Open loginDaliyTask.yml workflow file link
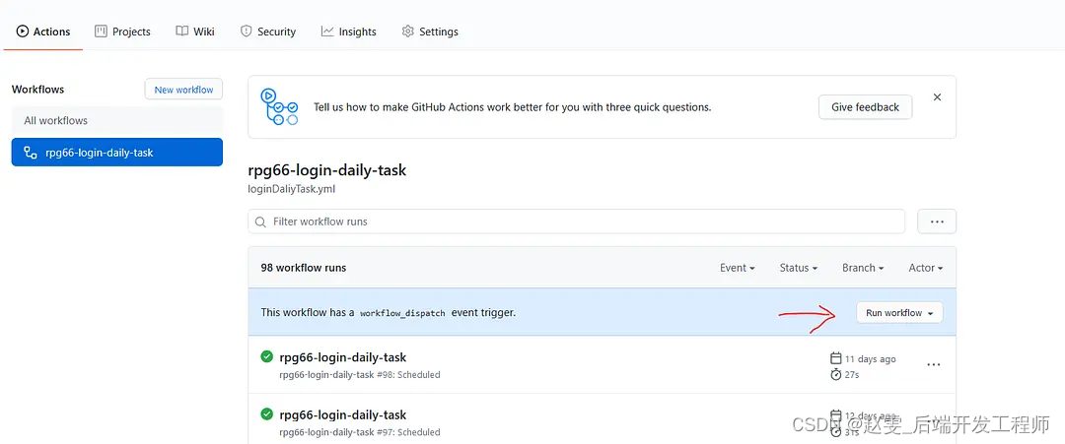 coord(291,189)
